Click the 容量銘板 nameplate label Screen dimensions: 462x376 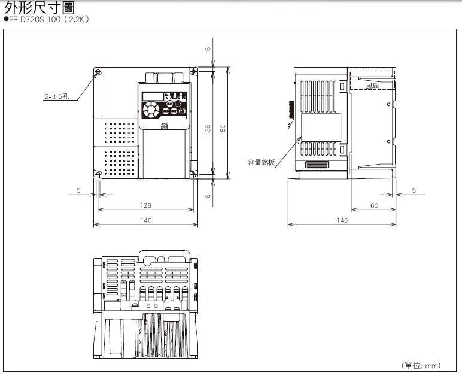[261, 162]
